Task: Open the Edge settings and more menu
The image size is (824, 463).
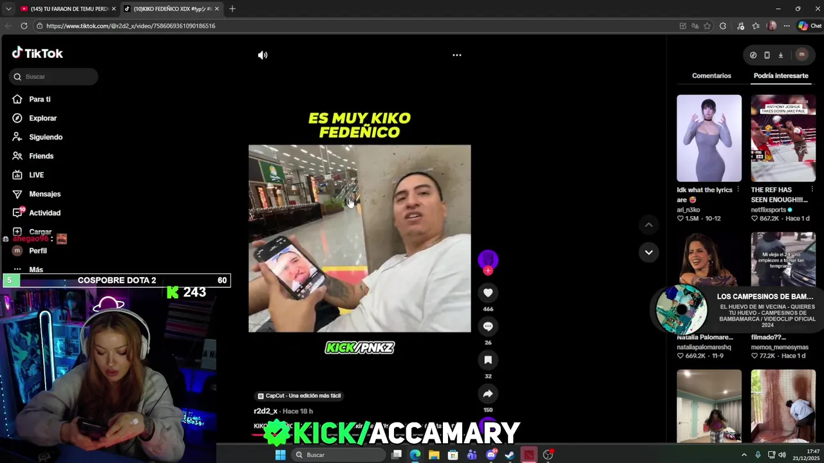Action: click(x=787, y=26)
